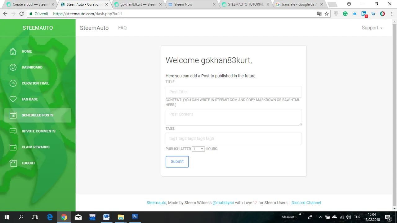This screenshot has width=397, height=223.
Task: Click the Fan Base heart icon
Action: [x=13, y=99]
